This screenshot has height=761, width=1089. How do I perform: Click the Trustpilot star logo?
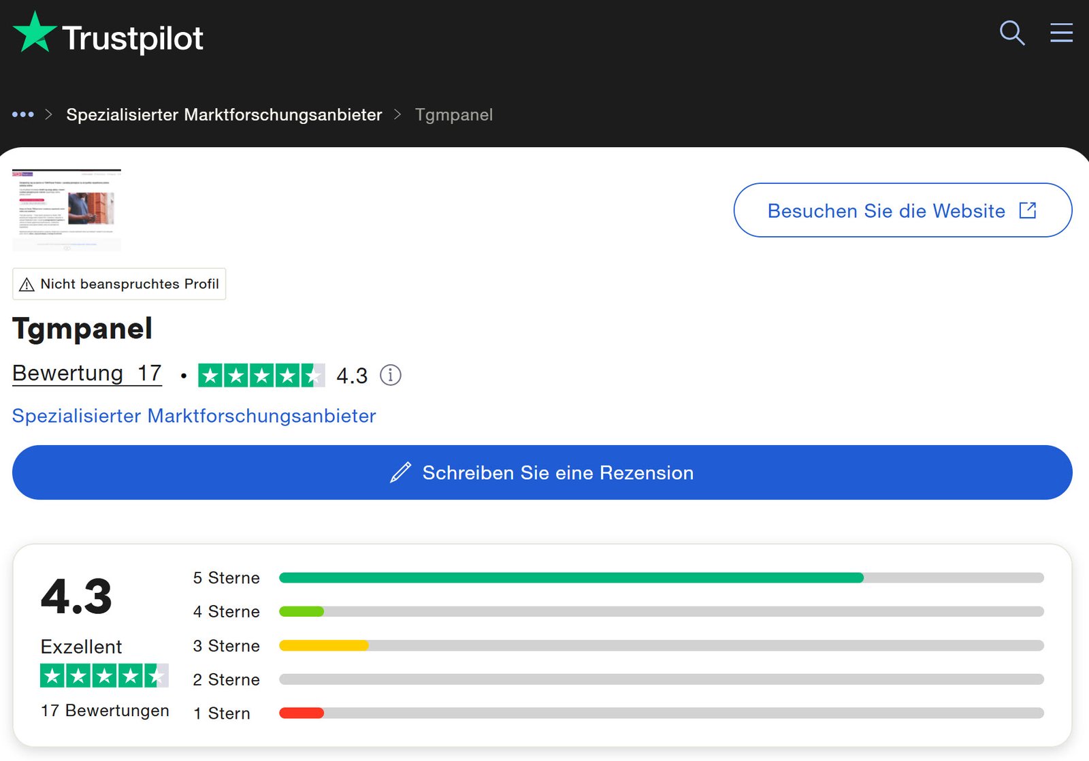pyautogui.click(x=34, y=33)
